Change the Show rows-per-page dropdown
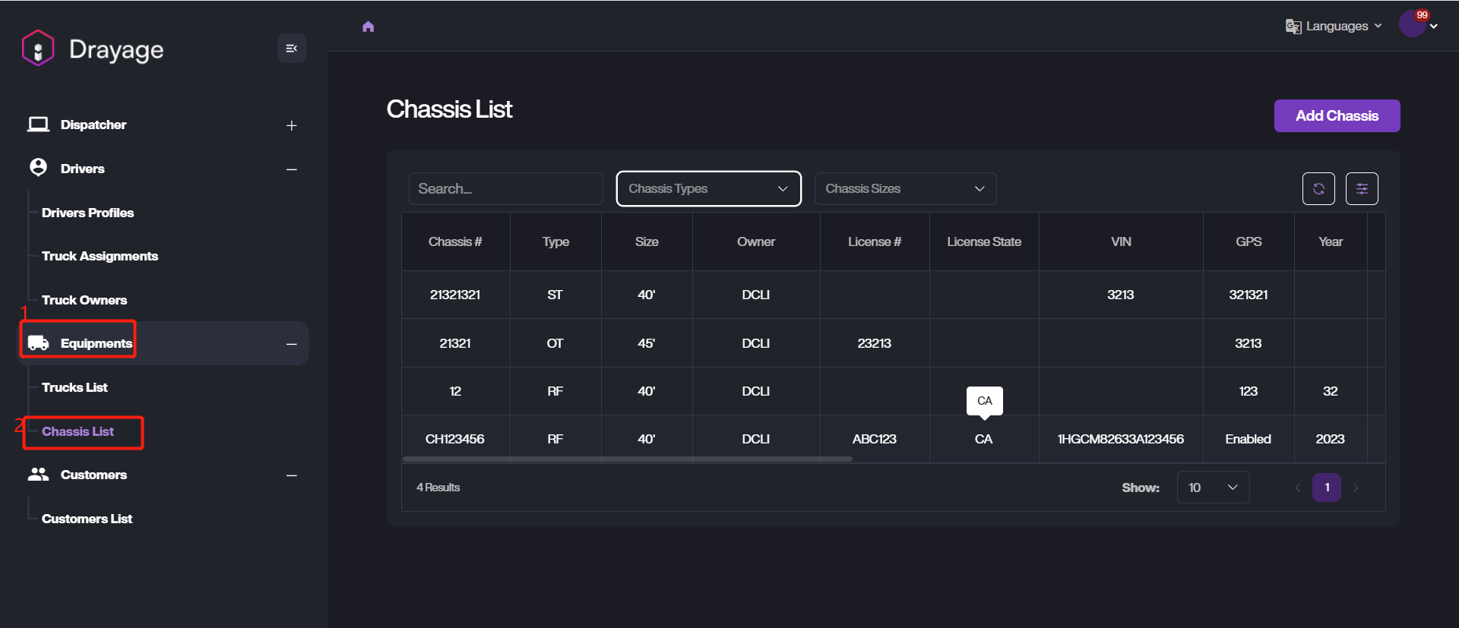 pos(1213,488)
